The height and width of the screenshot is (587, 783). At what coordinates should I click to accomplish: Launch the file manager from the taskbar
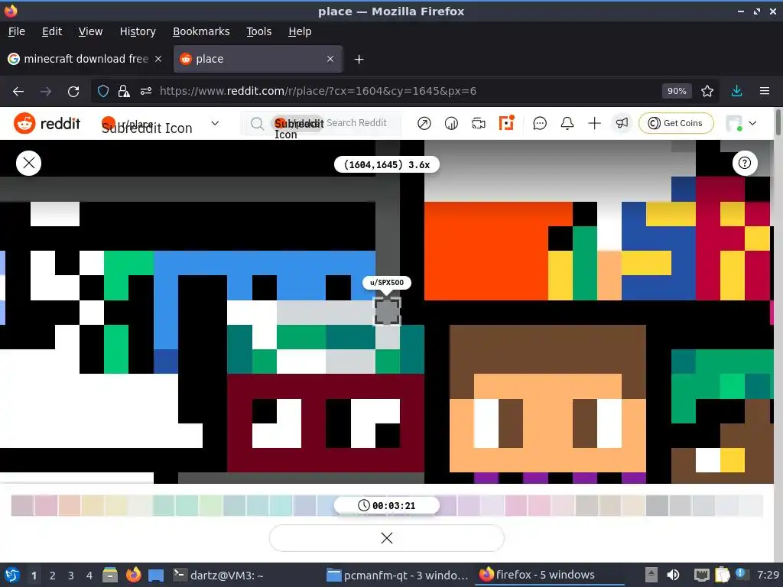(x=110, y=575)
